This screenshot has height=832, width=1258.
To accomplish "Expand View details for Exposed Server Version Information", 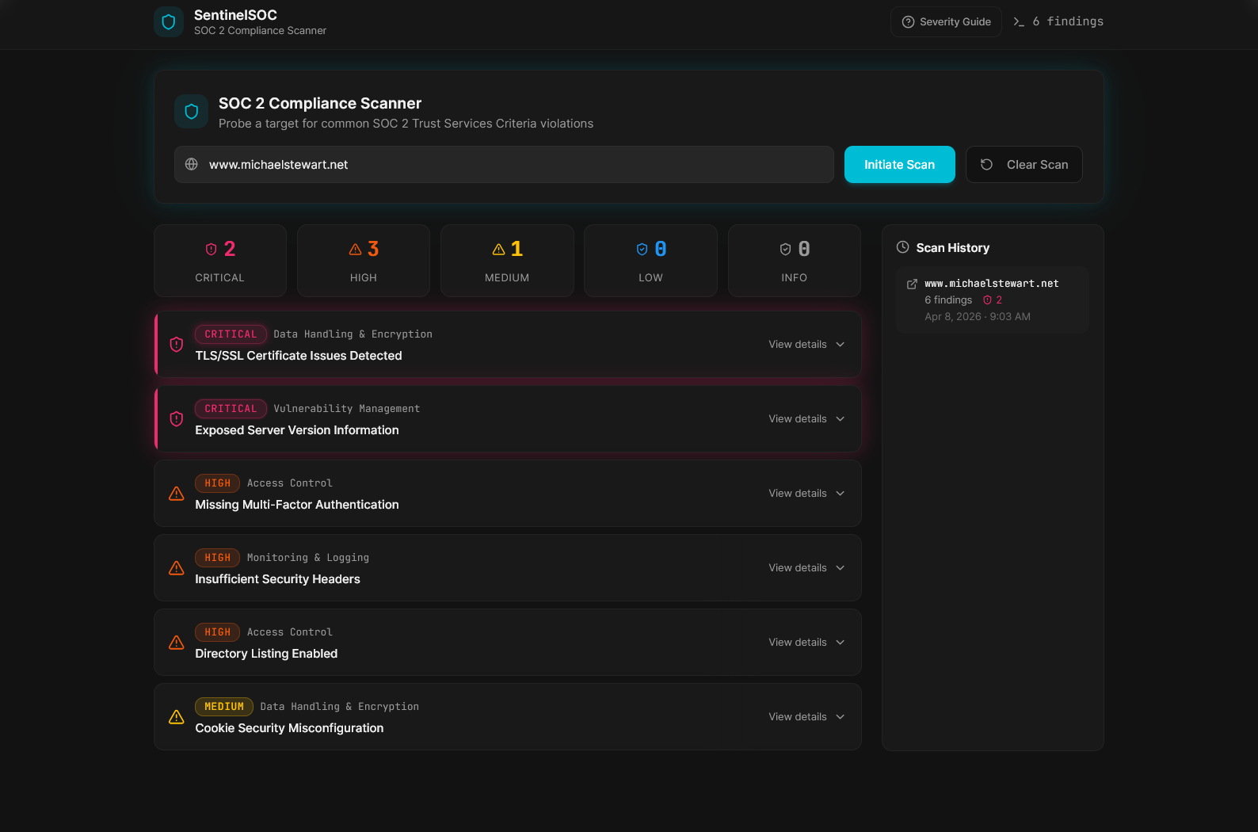I will tap(806, 419).
